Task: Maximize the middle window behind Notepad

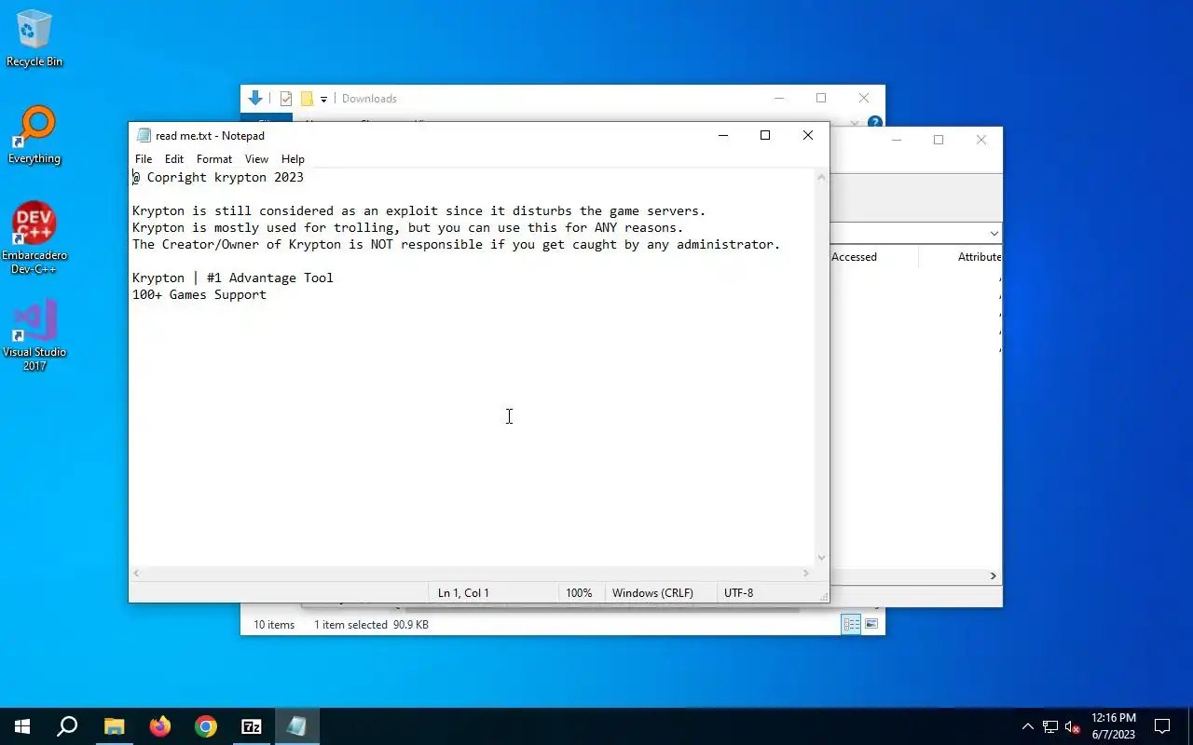Action: click(939, 140)
